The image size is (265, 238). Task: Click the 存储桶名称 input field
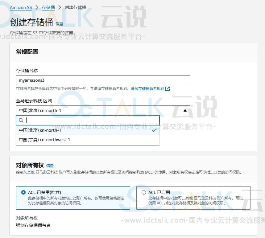pyautogui.click(x=103, y=80)
